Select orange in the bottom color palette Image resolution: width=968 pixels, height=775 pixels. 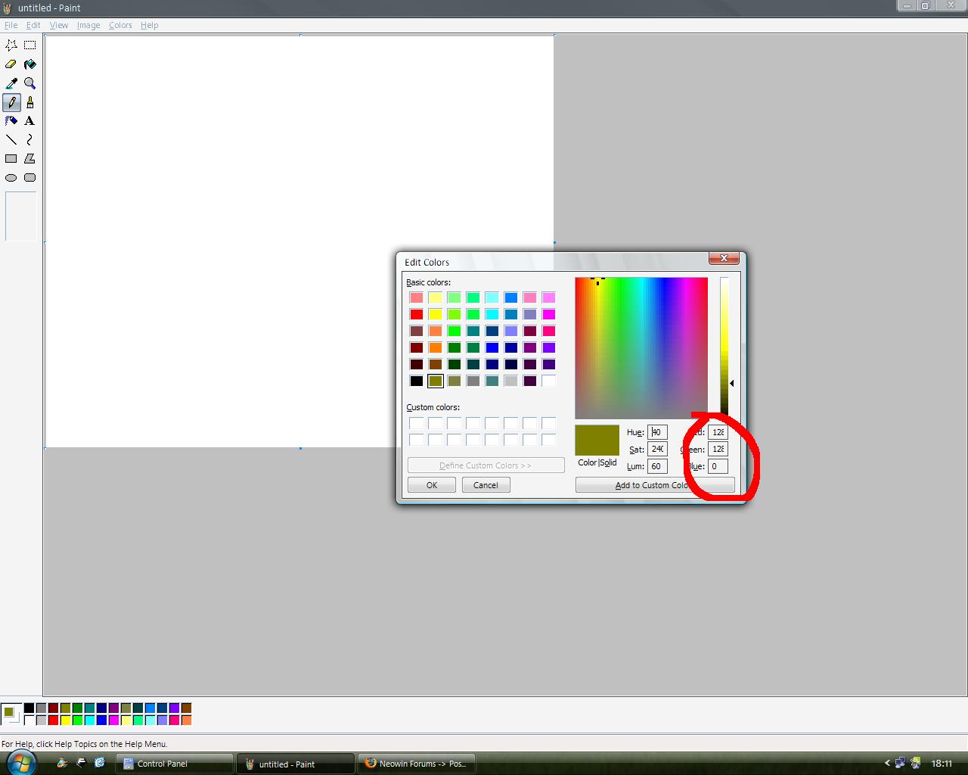click(186, 721)
